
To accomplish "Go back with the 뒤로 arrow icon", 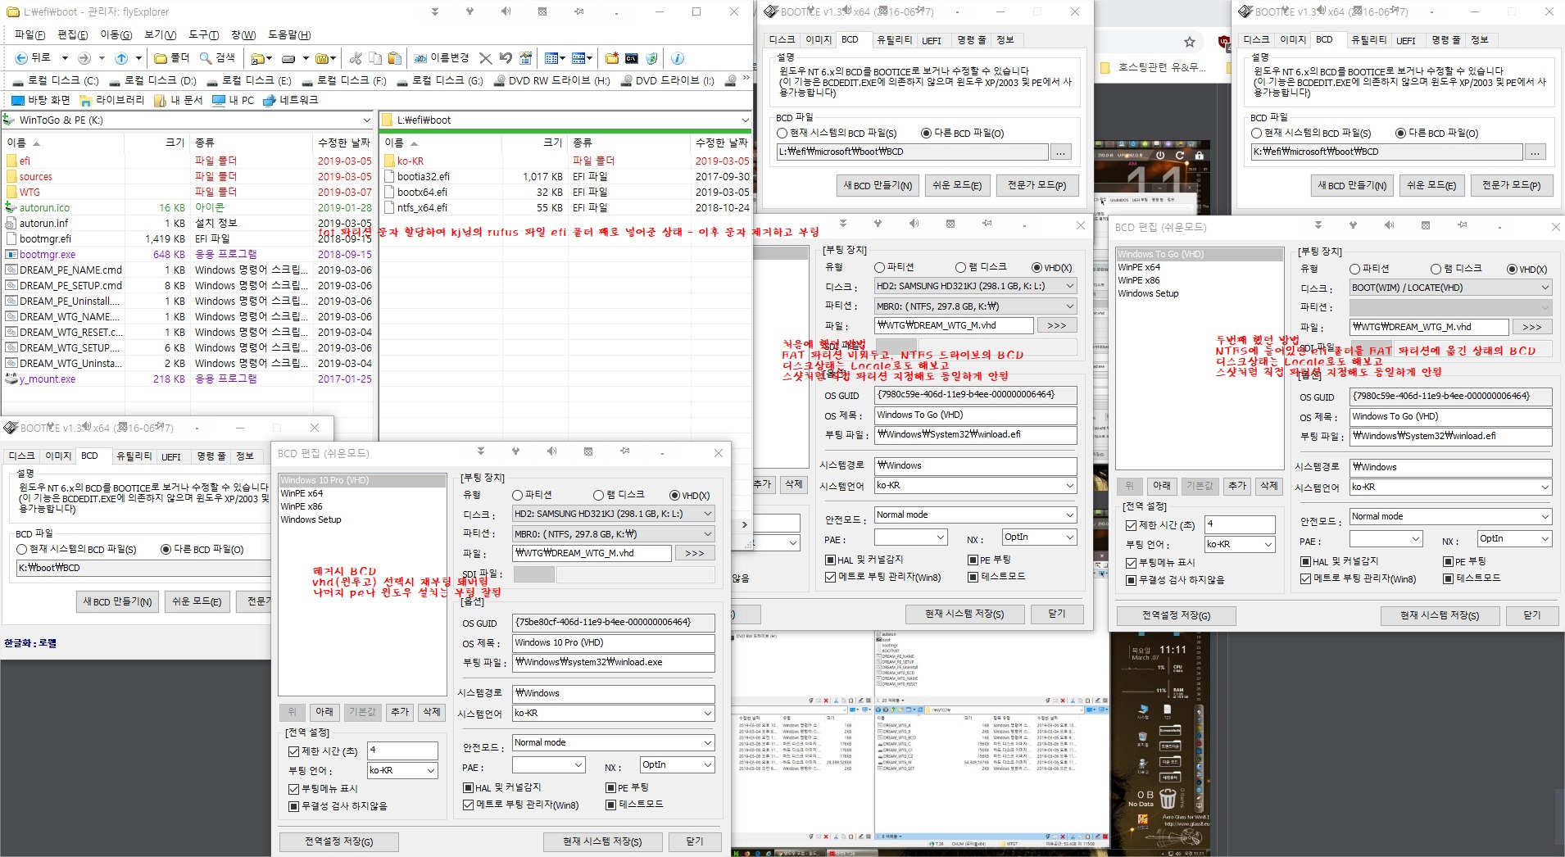I will [x=21, y=58].
